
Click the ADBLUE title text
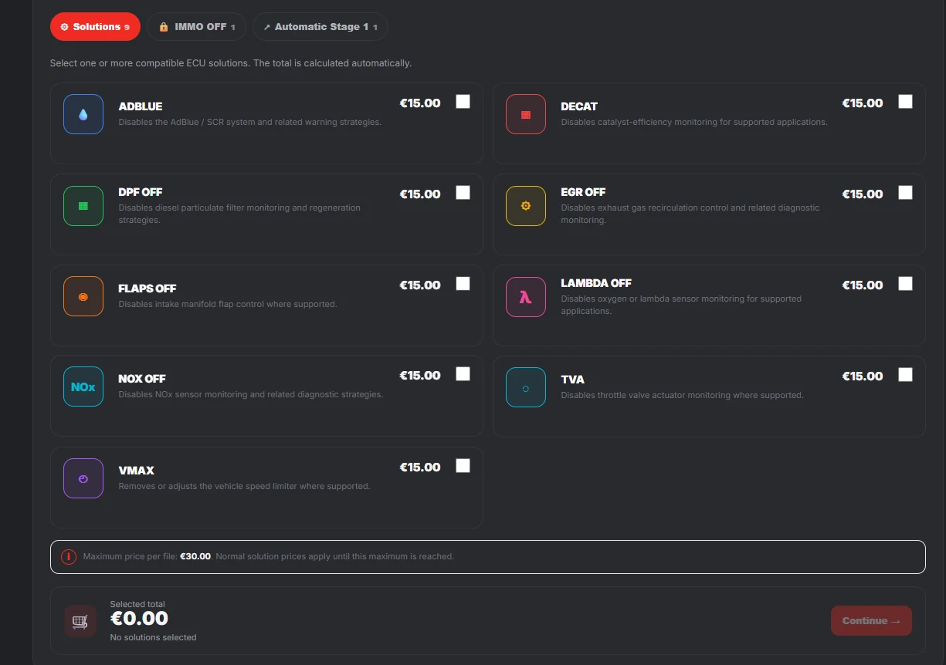pyautogui.click(x=141, y=106)
